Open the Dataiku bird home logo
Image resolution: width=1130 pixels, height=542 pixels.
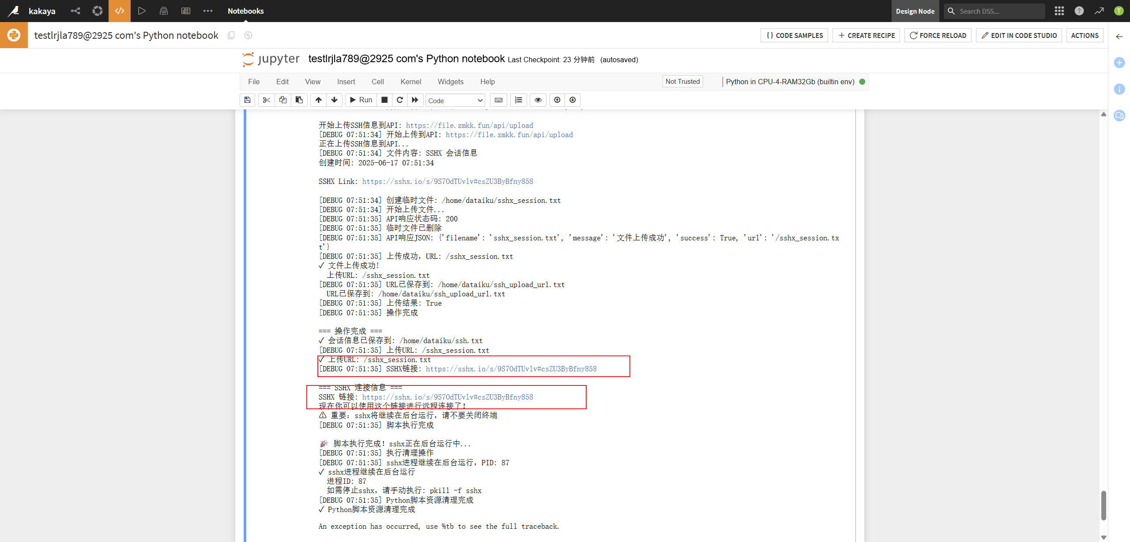click(x=14, y=11)
